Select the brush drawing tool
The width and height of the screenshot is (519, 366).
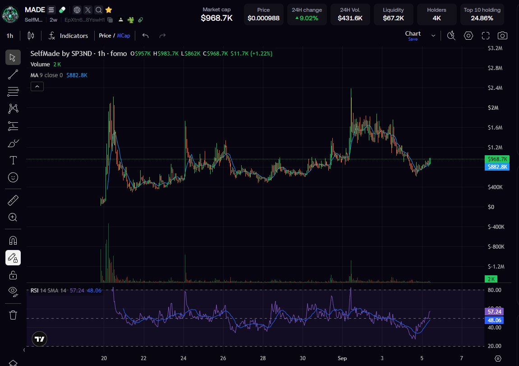13,143
